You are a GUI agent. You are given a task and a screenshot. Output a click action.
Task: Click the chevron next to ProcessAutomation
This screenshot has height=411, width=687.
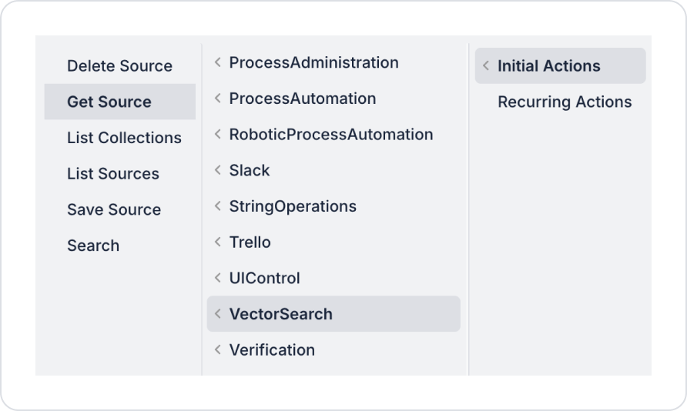(x=218, y=99)
